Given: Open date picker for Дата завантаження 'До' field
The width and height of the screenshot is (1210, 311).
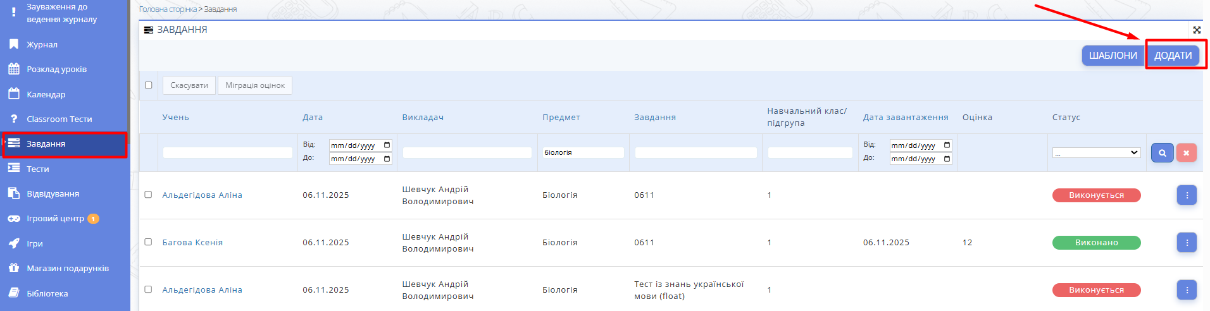Looking at the screenshot, I should (947, 159).
